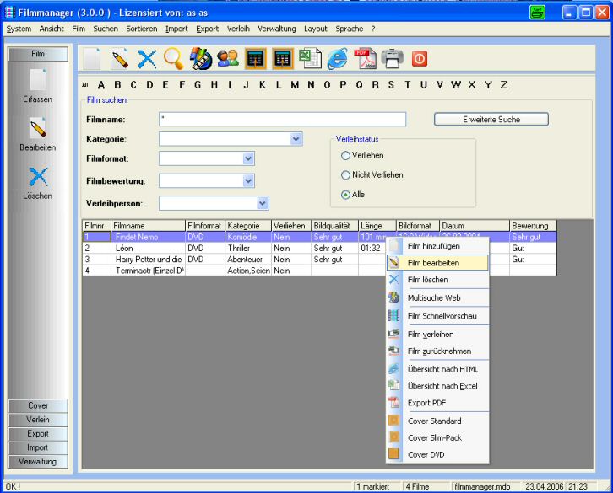613x493 pixels.
Task: Open the Kategorie dropdown
Action: point(296,139)
